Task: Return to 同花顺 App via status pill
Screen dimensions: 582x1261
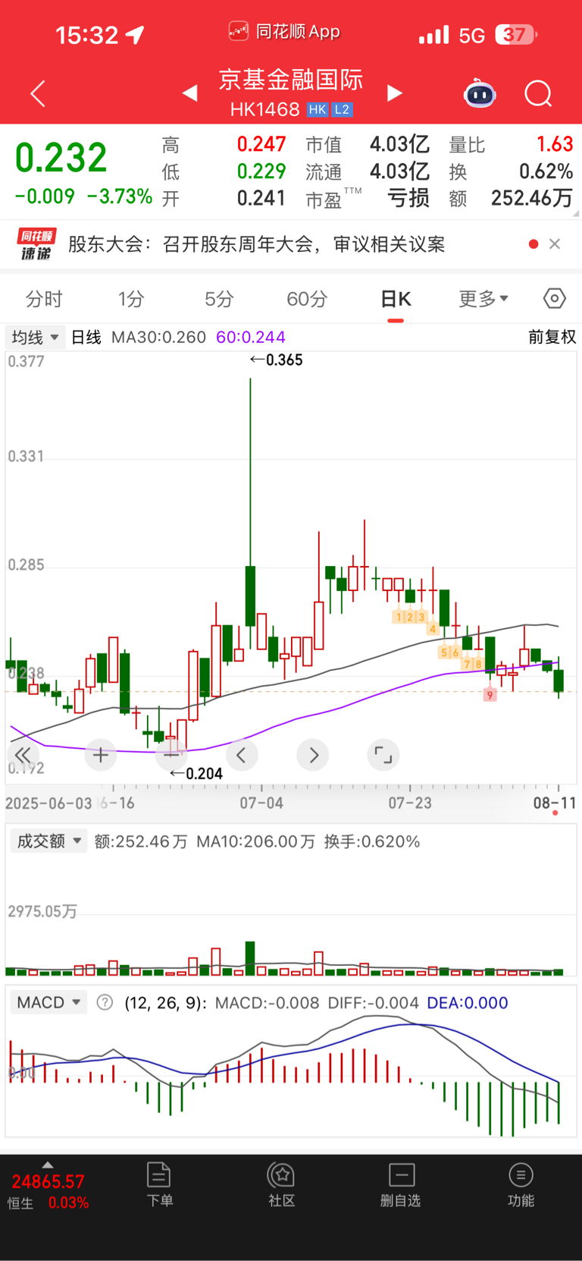Action: tap(284, 32)
